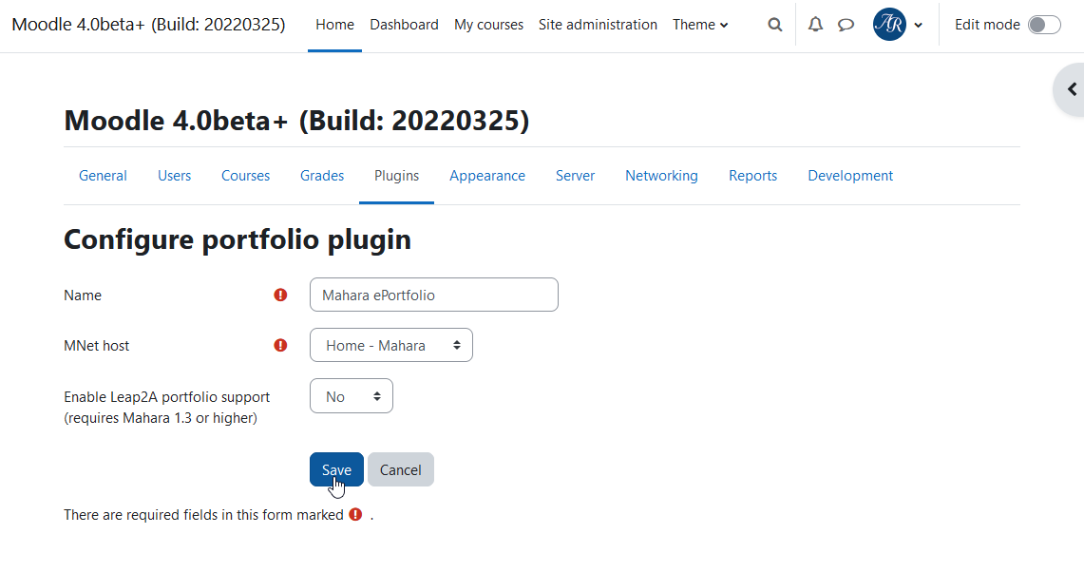Click the MNet host label

coord(96,345)
